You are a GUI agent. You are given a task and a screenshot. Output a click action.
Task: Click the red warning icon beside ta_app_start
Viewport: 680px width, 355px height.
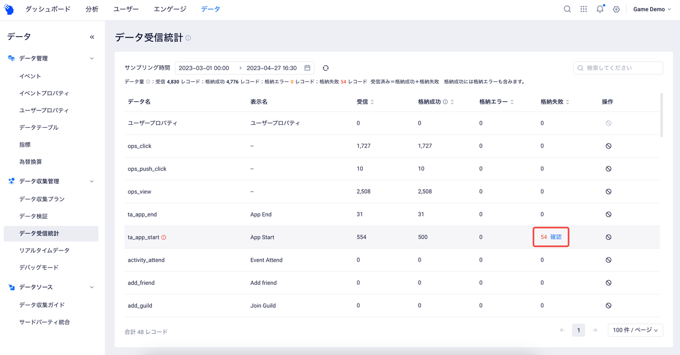coord(164,237)
